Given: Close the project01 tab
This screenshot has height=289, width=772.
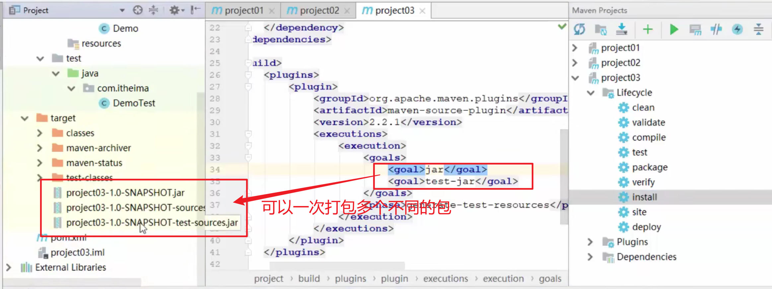Looking at the screenshot, I should click(x=272, y=11).
